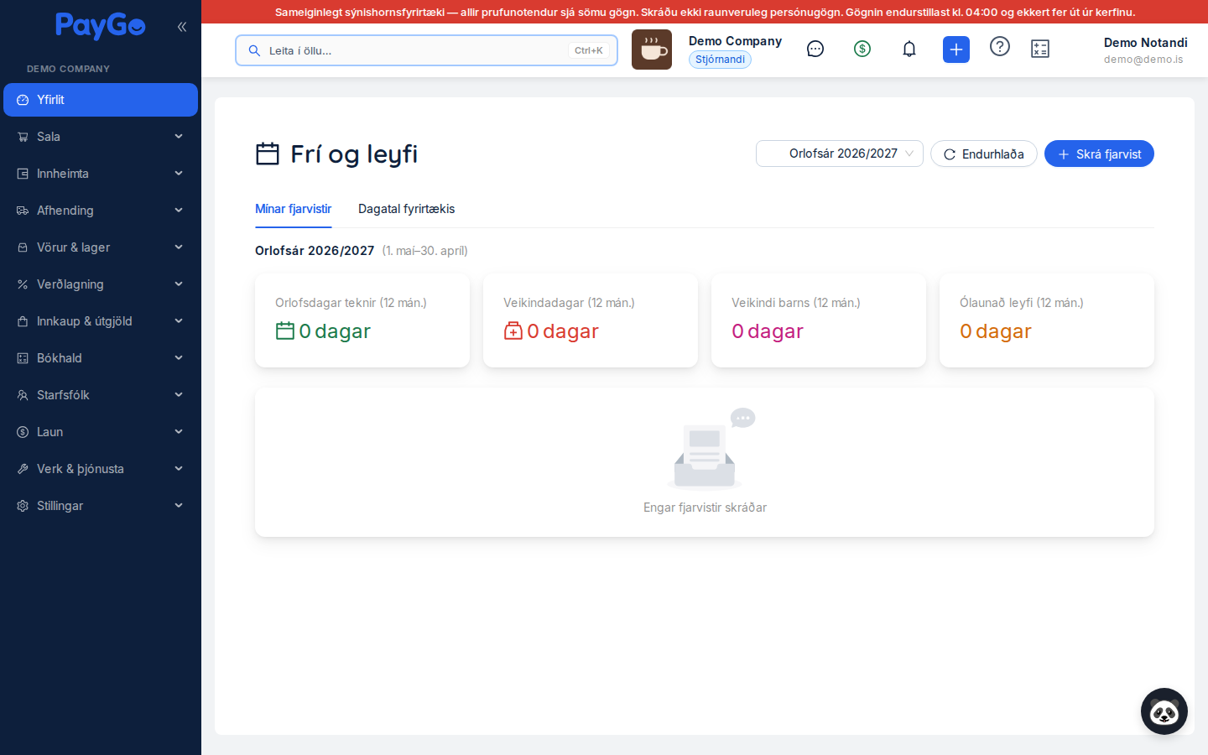Click the Stjórnandi role badge

pyautogui.click(x=720, y=60)
